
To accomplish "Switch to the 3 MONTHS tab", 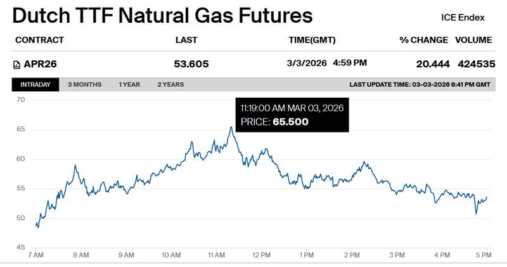I will point(84,84).
